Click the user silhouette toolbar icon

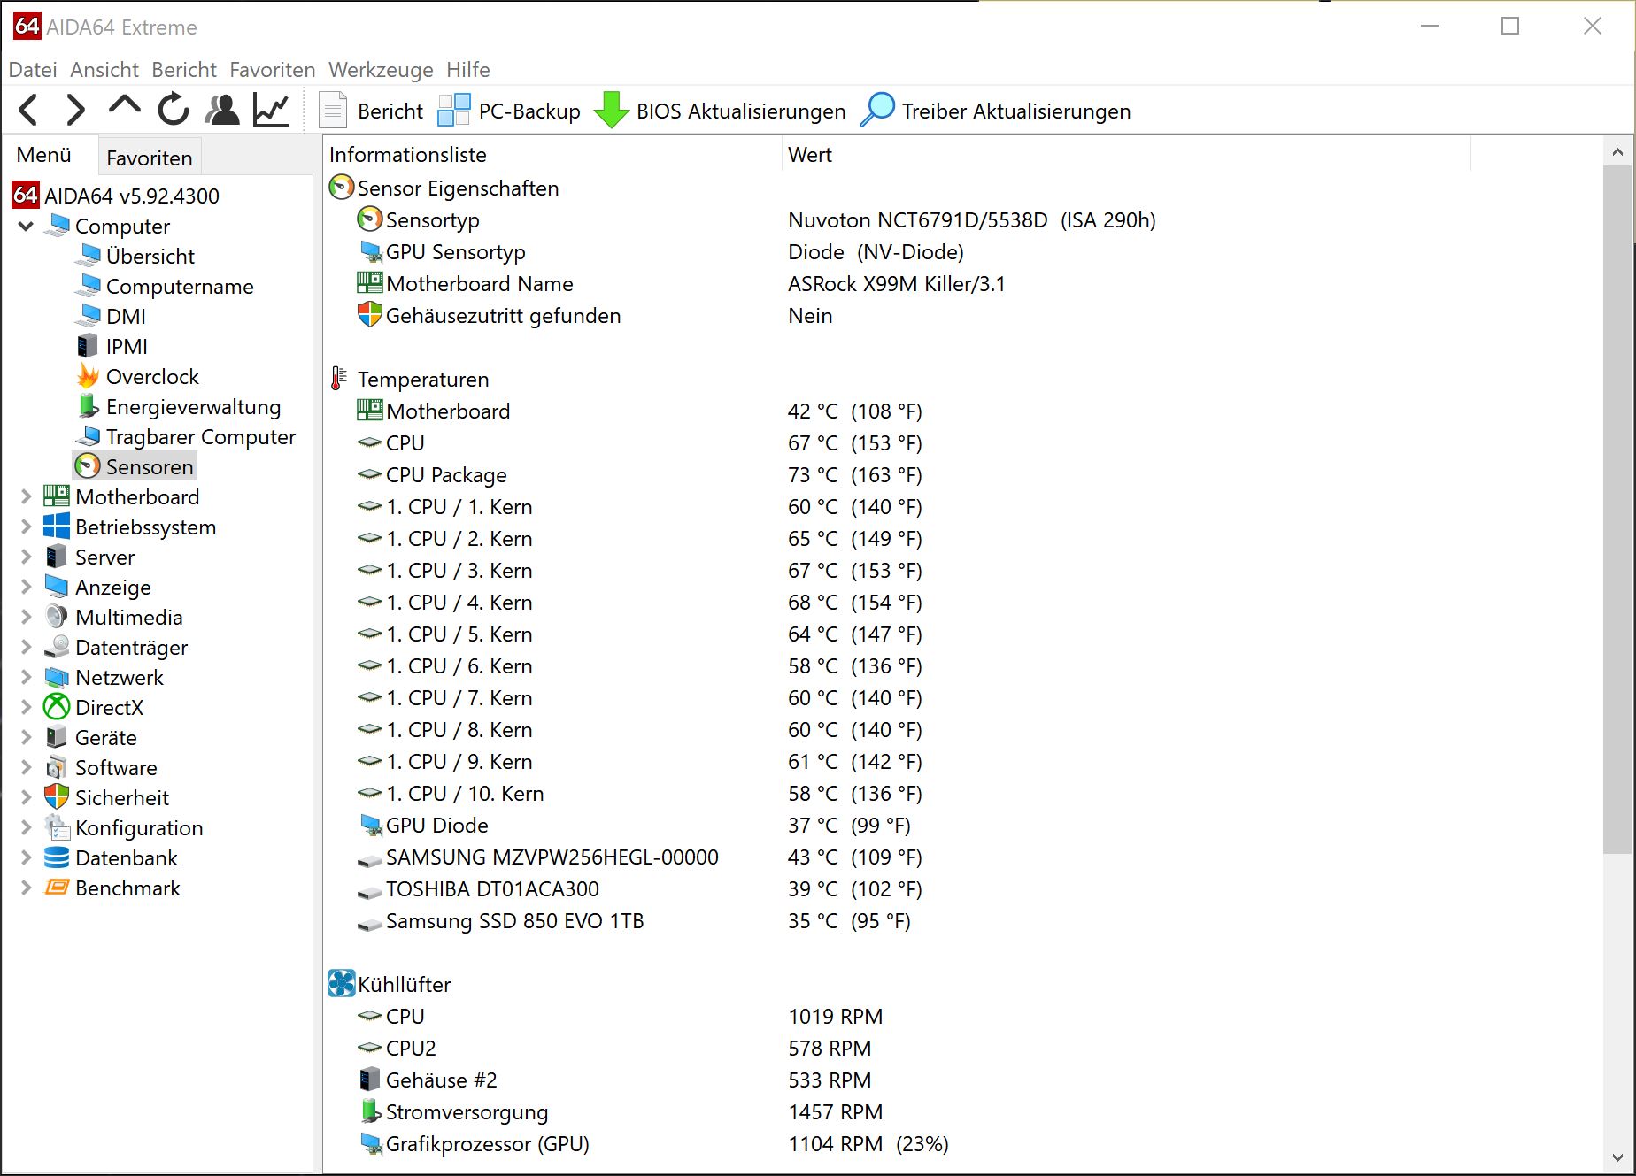coord(222,110)
